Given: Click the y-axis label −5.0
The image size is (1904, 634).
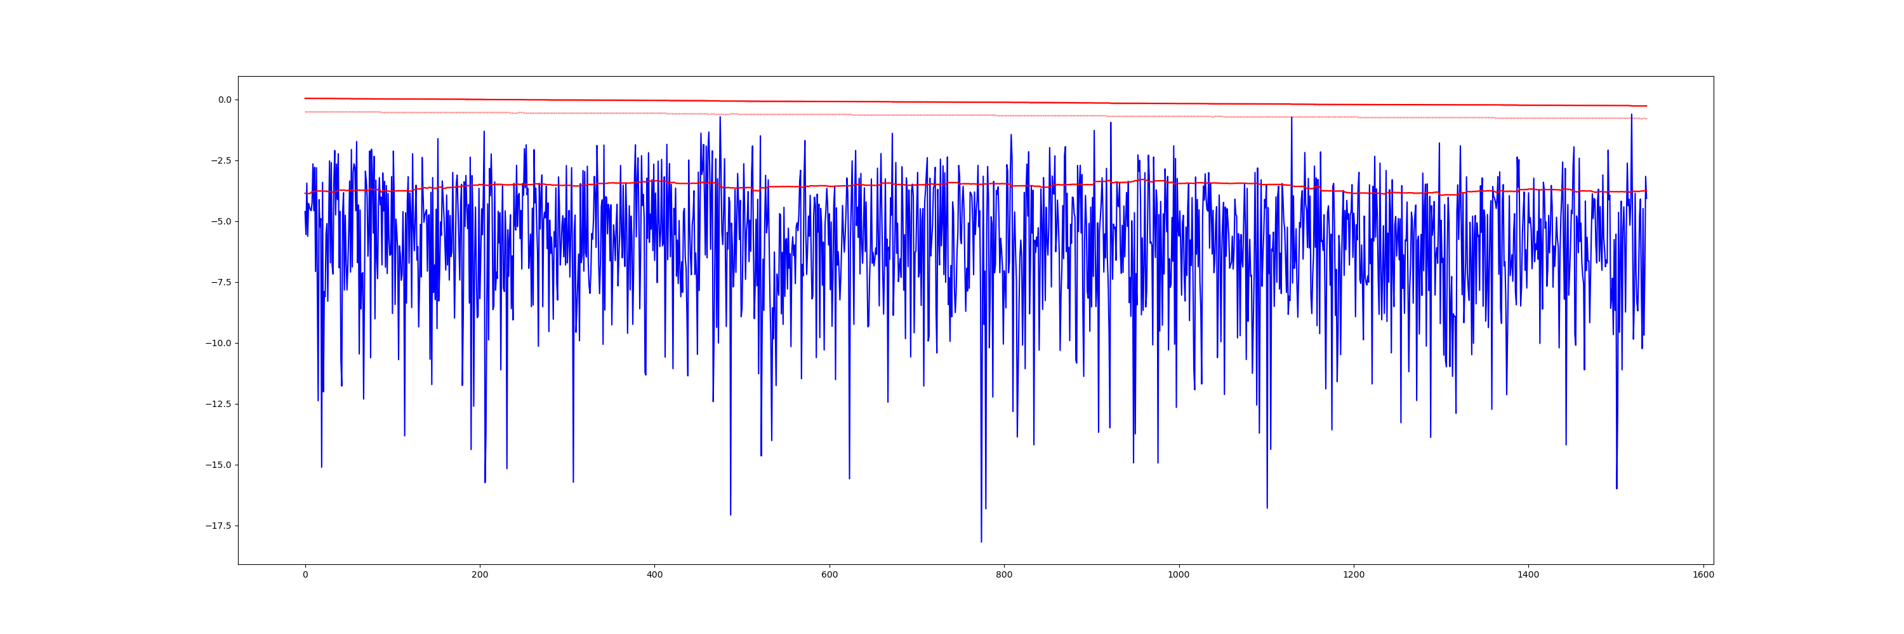Looking at the screenshot, I should click(x=221, y=221).
